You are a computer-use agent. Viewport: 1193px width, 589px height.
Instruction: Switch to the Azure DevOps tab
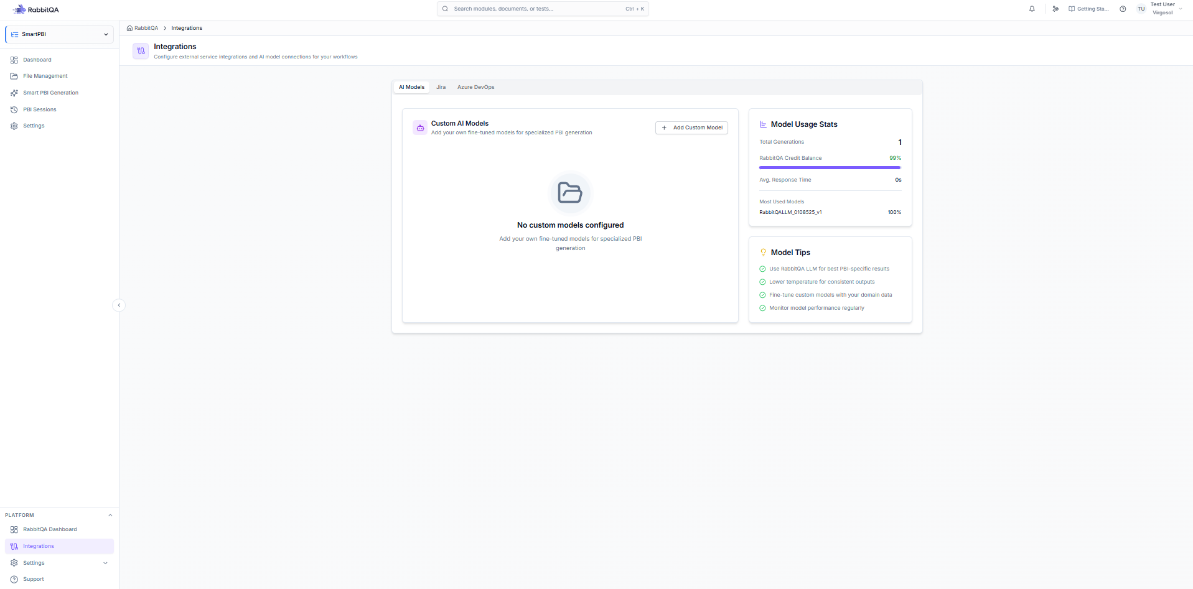click(x=475, y=87)
